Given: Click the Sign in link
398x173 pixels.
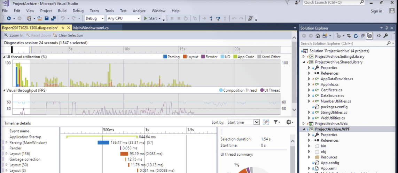Looking at the screenshot, I should pyautogui.click(x=376, y=11).
